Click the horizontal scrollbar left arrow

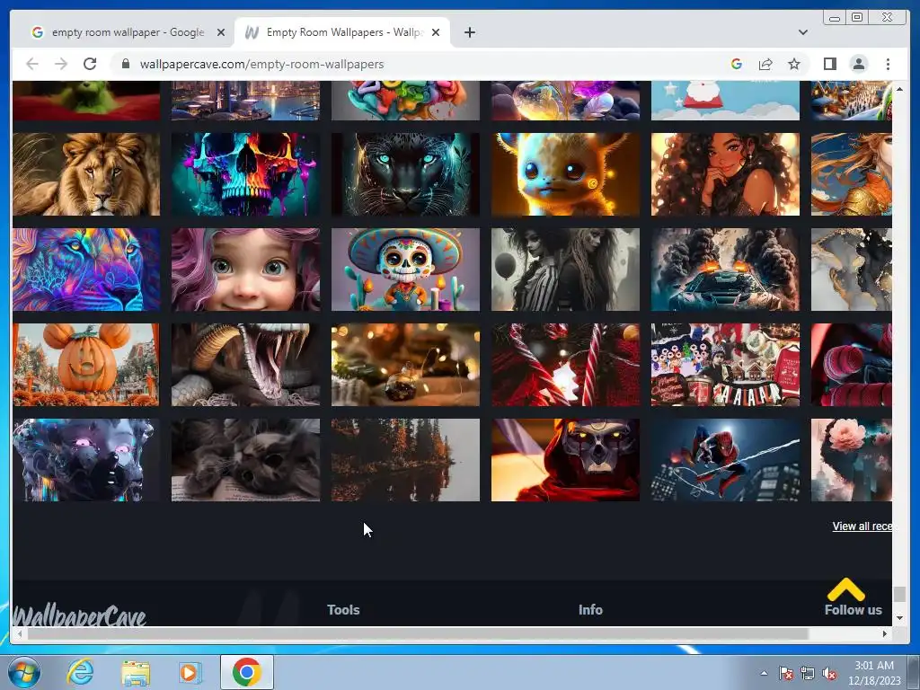click(20, 633)
